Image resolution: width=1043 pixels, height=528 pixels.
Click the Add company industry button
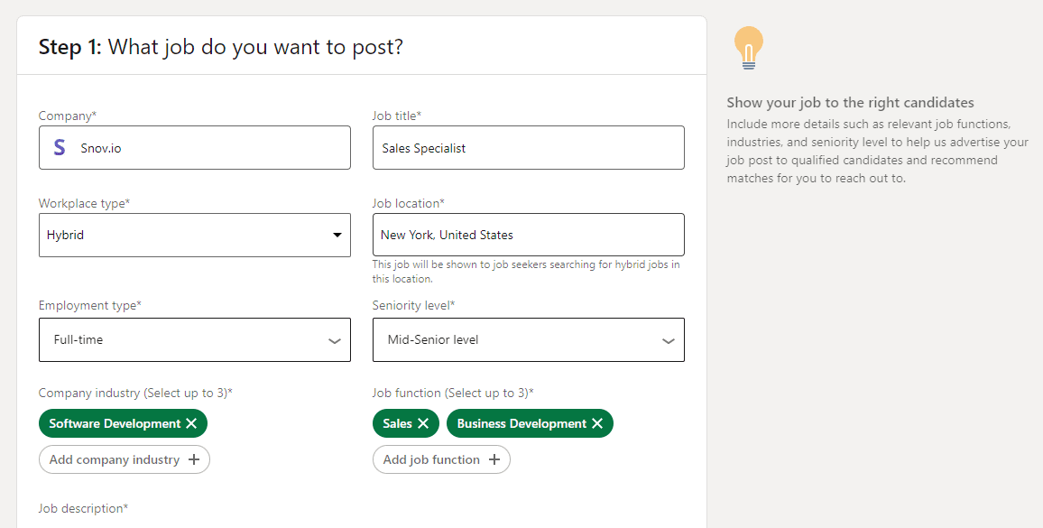(x=115, y=459)
